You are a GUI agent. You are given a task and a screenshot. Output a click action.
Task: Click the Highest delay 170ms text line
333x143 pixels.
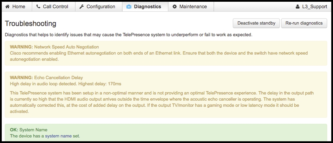coord(66,84)
